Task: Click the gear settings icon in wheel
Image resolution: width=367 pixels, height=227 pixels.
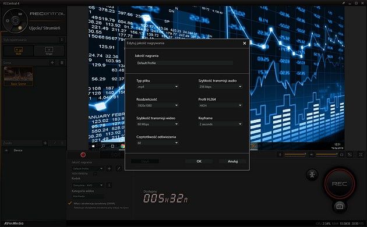Action: [x=8, y=21]
